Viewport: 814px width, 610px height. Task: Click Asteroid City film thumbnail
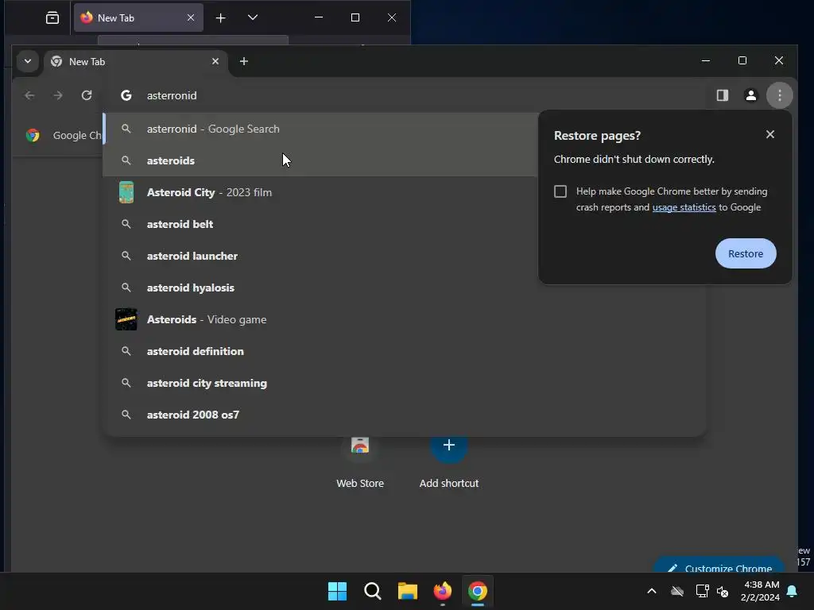tap(126, 192)
